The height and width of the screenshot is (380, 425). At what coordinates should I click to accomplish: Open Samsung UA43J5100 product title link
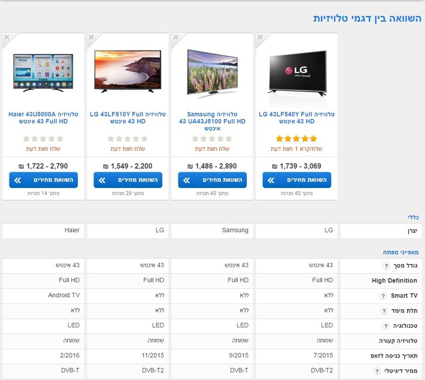[212, 121]
